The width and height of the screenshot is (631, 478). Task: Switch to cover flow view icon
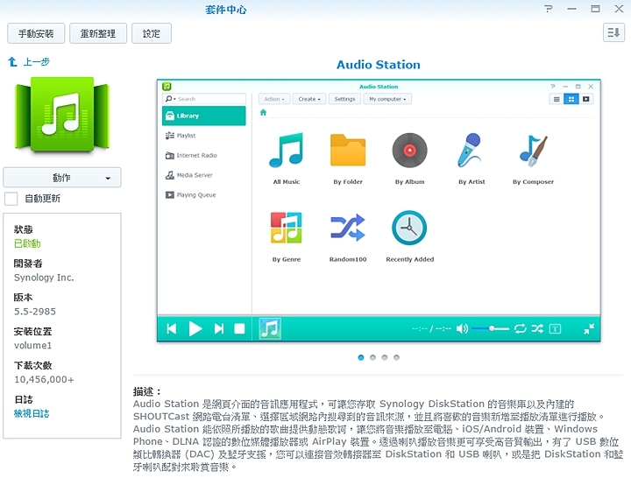(x=586, y=99)
